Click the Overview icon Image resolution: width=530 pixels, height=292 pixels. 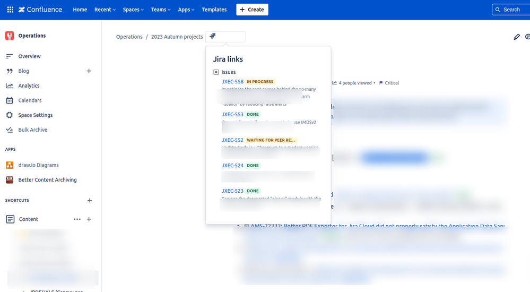pos(10,56)
